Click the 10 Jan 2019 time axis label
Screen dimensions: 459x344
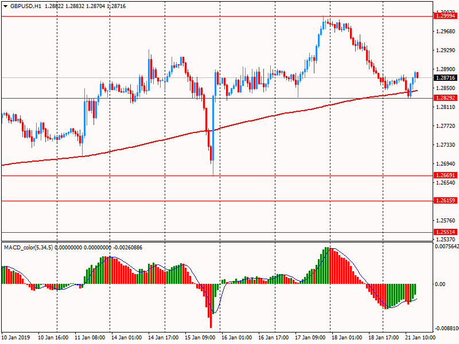pyautogui.click(x=16, y=337)
